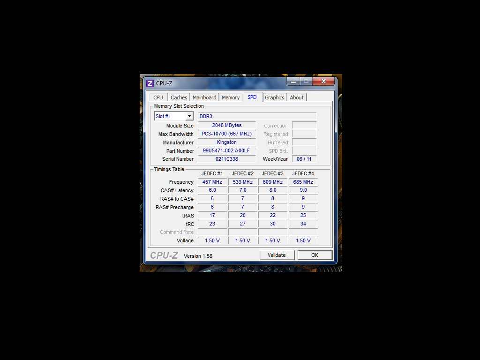
Task: Click the tRC value 30
Action: [x=273, y=224]
